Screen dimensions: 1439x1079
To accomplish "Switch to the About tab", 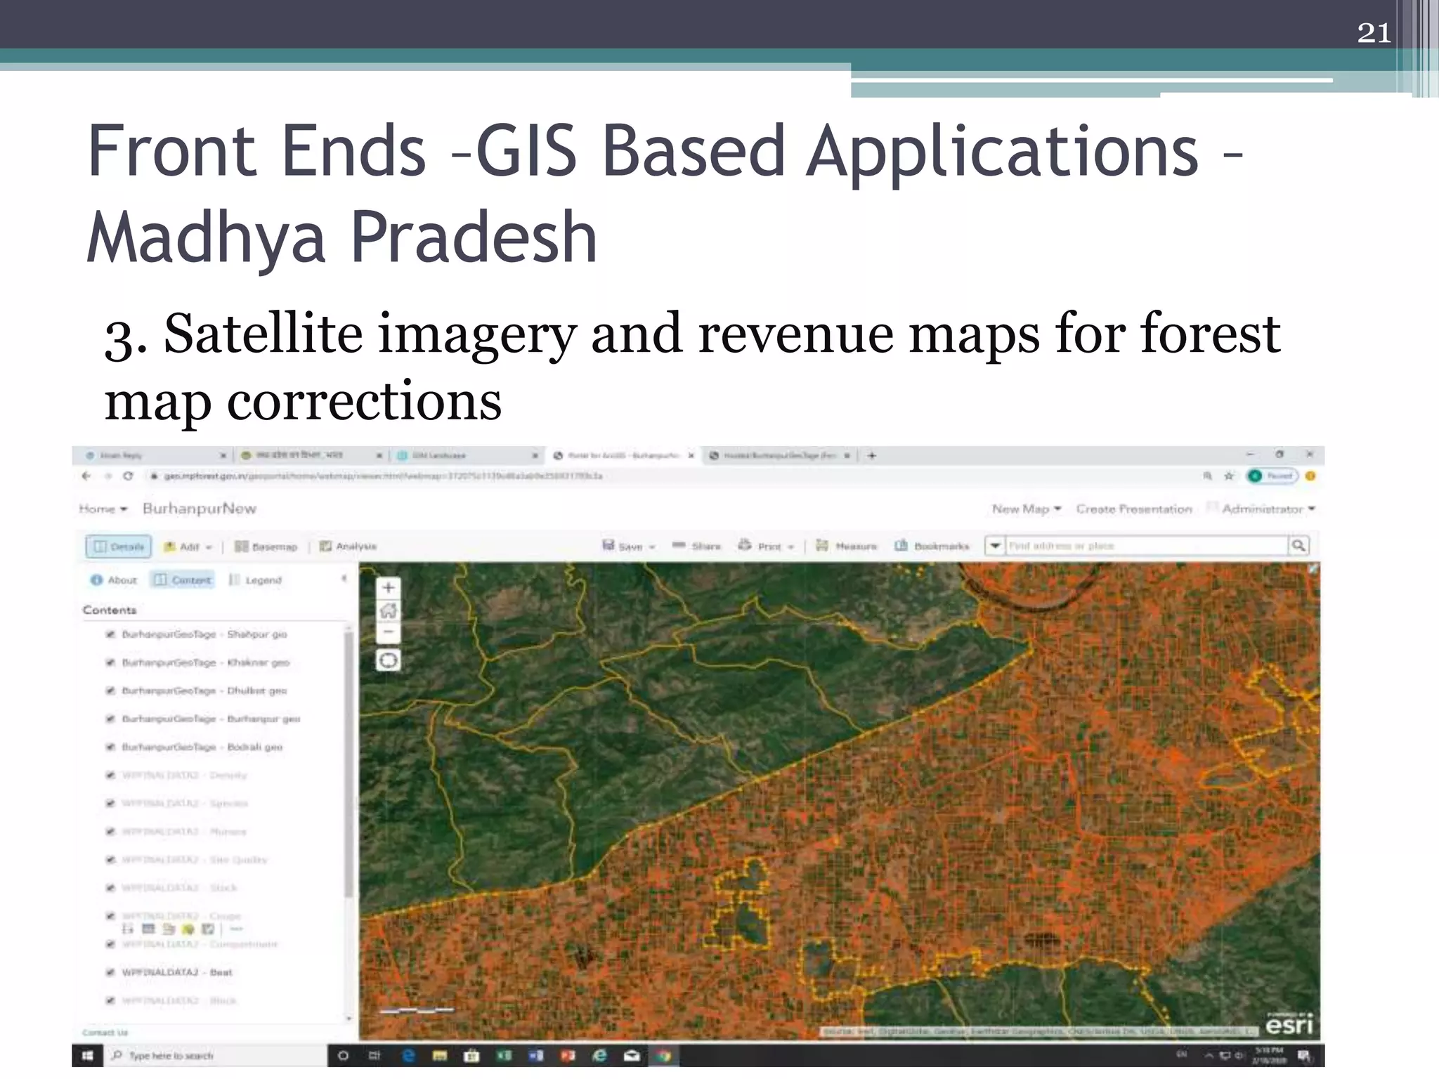I will tap(113, 580).
